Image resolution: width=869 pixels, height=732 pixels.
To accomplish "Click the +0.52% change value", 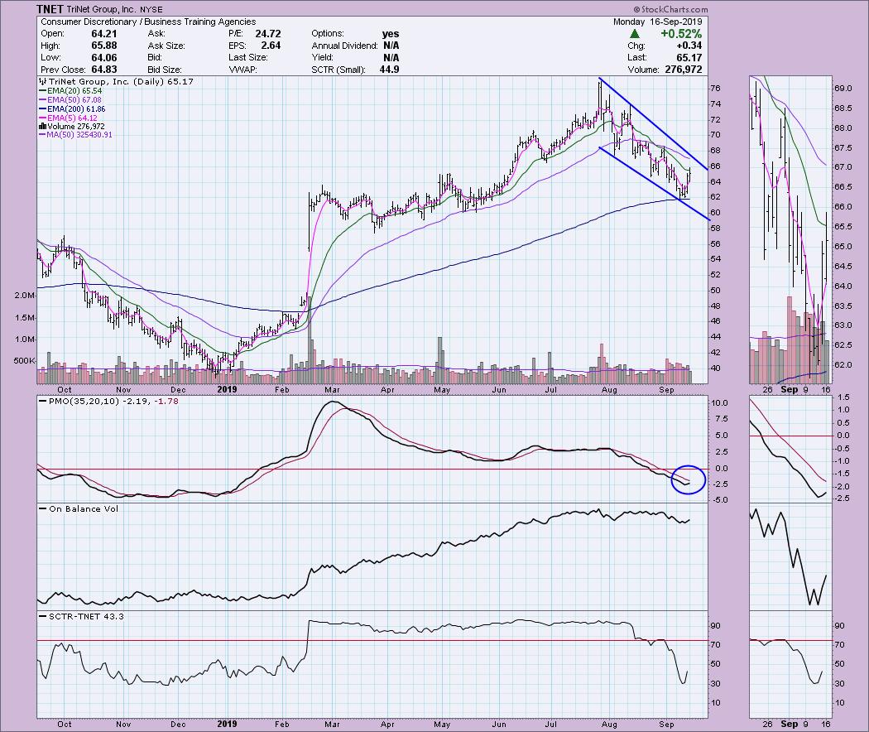I will point(681,34).
